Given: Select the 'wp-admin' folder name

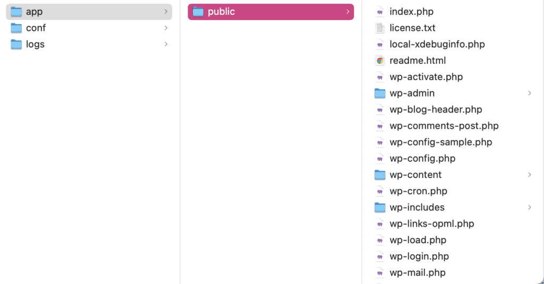Looking at the screenshot, I should (412, 93).
